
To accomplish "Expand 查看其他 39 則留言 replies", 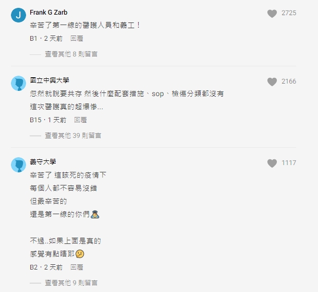I will [x=73, y=135].
